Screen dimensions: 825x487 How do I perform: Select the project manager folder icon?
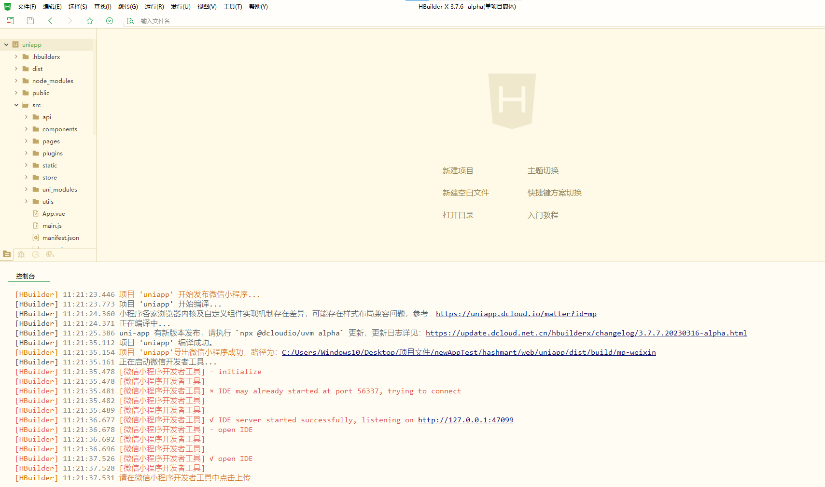click(x=7, y=254)
